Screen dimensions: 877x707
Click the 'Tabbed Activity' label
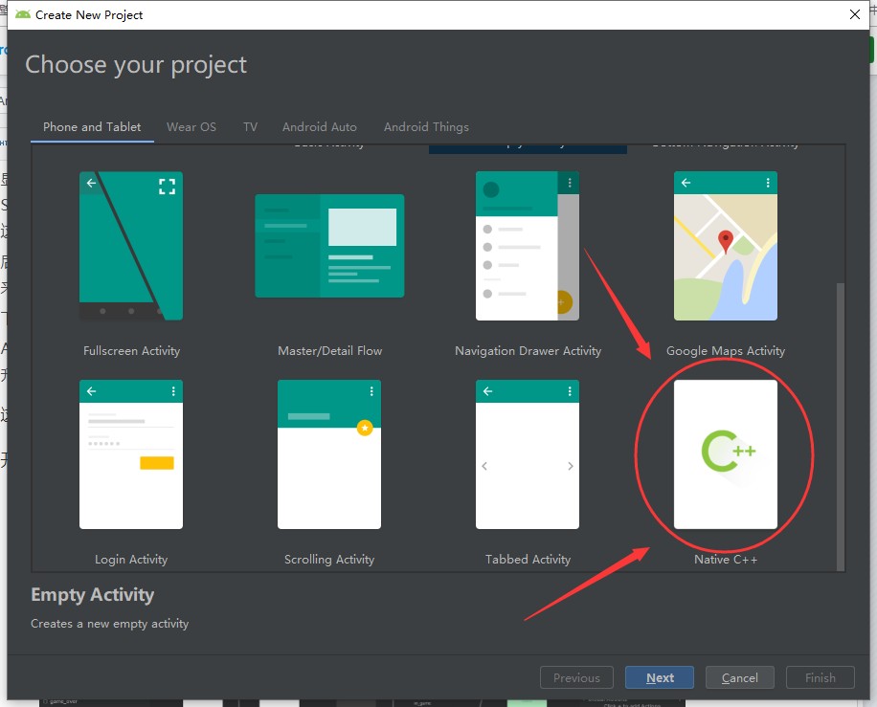click(528, 560)
